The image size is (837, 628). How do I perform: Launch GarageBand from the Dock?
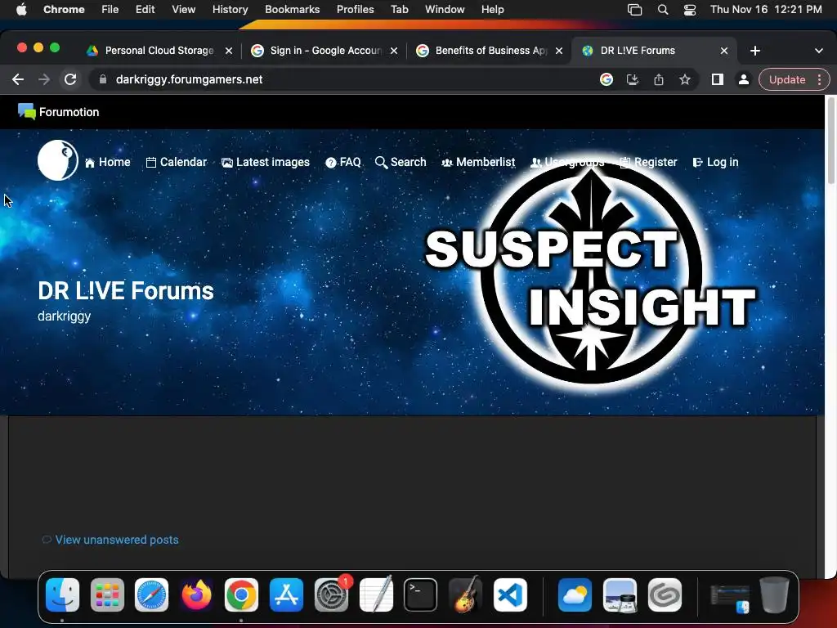tap(465, 595)
